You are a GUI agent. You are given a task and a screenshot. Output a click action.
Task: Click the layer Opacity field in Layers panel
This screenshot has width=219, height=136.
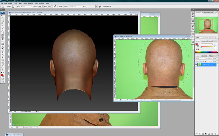(214, 58)
